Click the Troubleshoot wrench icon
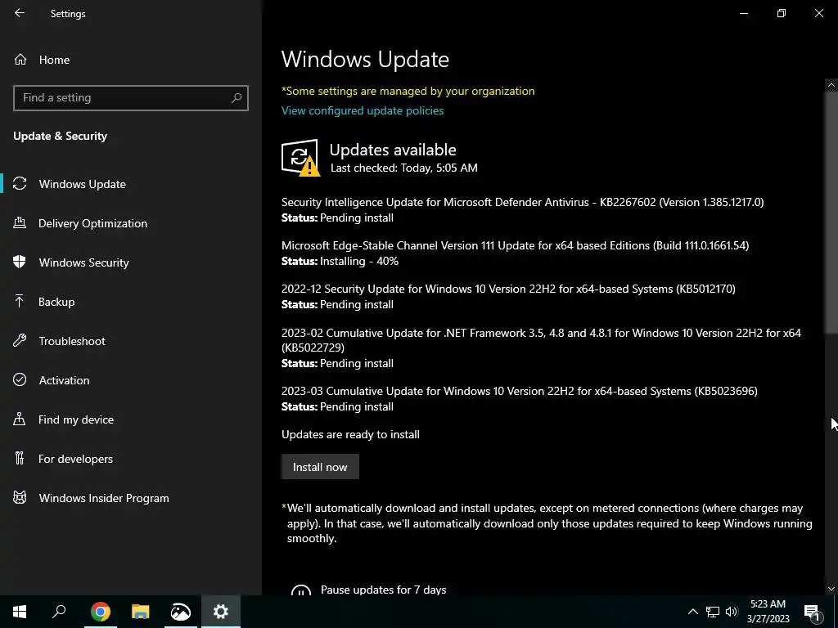Viewport: 838px width, 628px height. [20, 340]
